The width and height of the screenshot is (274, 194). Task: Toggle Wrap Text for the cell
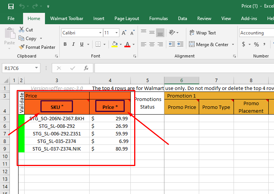click(202, 33)
